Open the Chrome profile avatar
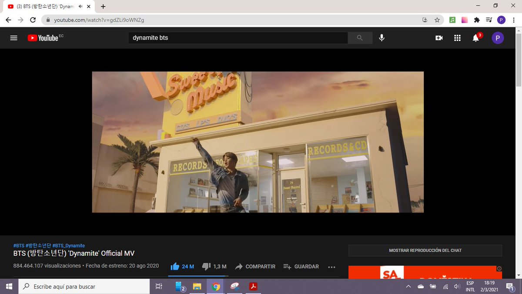Image resolution: width=522 pixels, height=294 pixels. [501, 20]
